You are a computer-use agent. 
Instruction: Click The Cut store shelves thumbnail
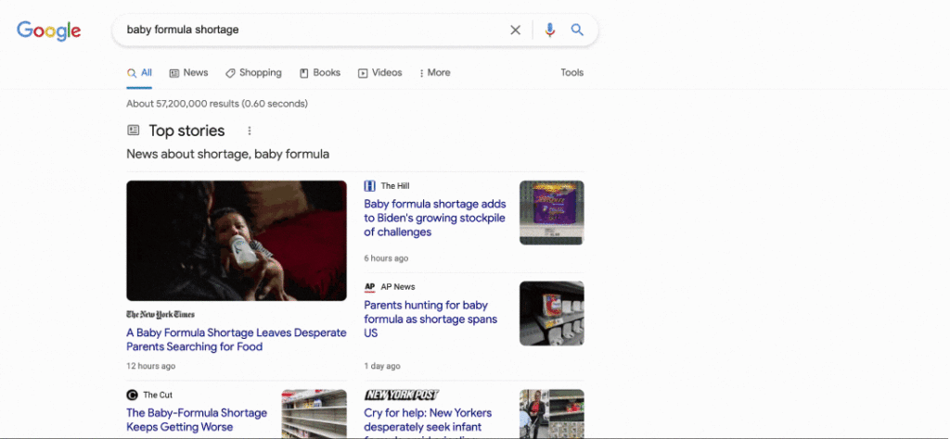pos(315,414)
